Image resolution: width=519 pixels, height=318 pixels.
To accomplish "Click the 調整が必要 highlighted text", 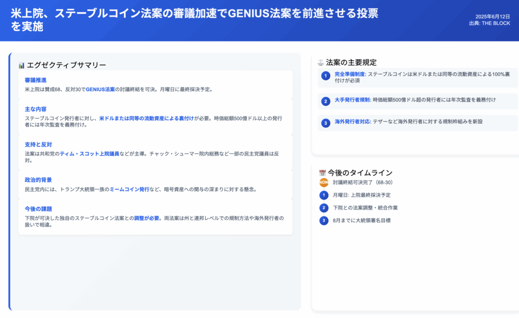I will (146, 218).
